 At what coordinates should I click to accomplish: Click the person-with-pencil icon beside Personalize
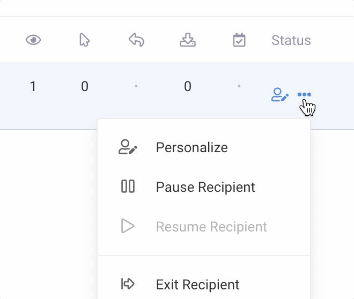[128, 147]
